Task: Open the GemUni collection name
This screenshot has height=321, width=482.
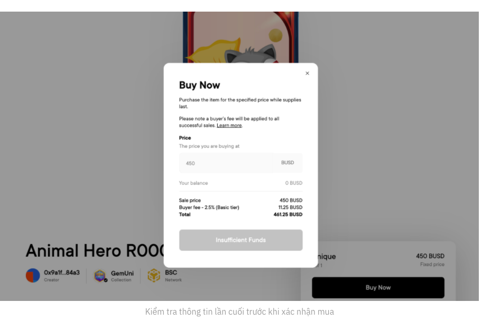Action: tap(122, 273)
